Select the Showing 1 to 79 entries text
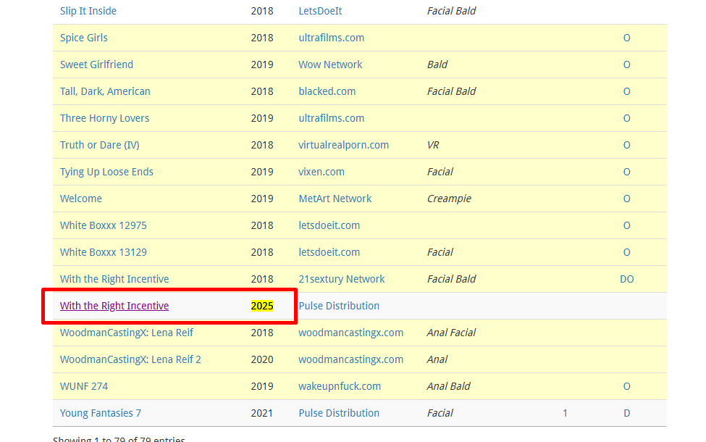This screenshot has height=442, width=706. point(119,438)
